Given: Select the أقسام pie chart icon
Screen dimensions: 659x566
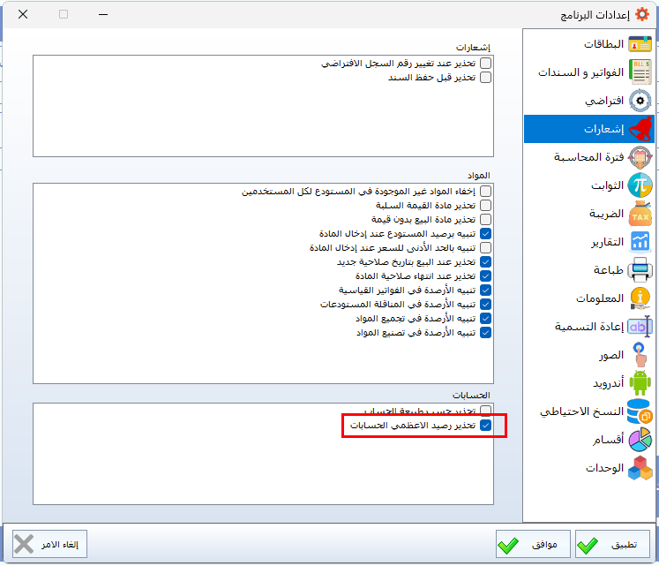Looking at the screenshot, I should pyautogui.click(x=640, y=440).
